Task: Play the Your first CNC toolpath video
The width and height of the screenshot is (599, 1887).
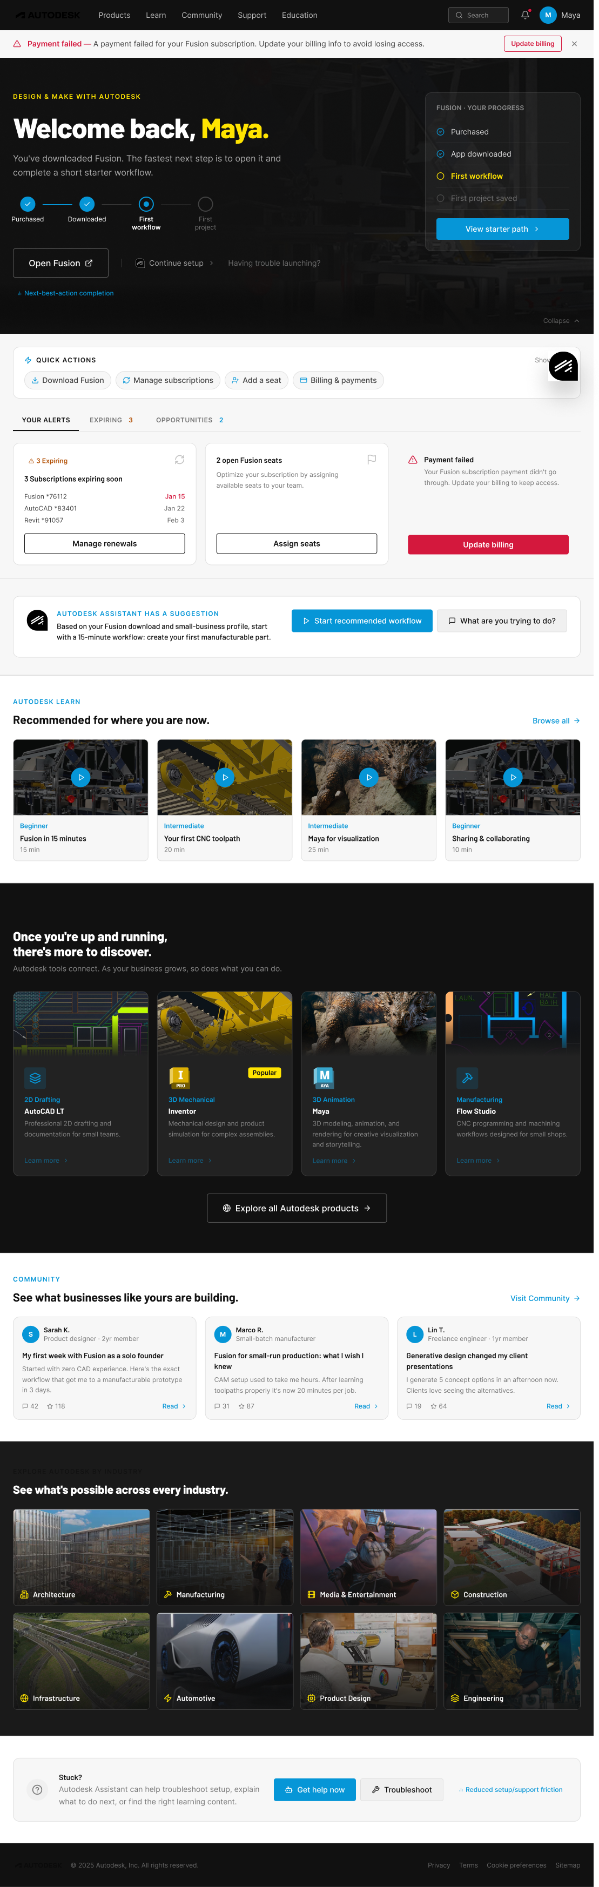Action: [224, 777]
